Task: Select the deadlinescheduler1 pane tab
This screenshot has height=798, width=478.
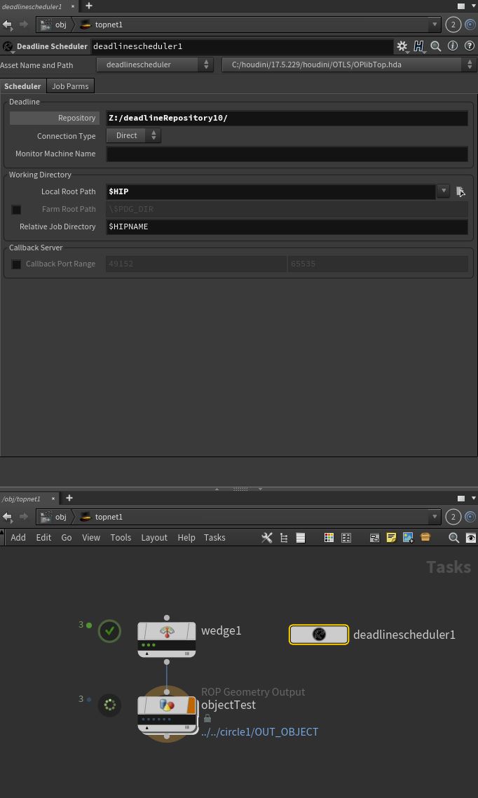Action: 32,6
